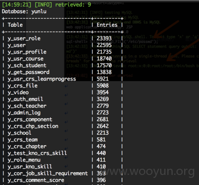Select table name y_sch_student

coord(27,65)
